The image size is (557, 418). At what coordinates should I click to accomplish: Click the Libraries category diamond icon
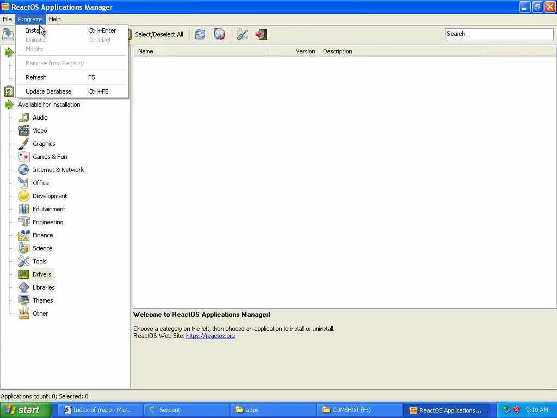(x=24, y=287)
